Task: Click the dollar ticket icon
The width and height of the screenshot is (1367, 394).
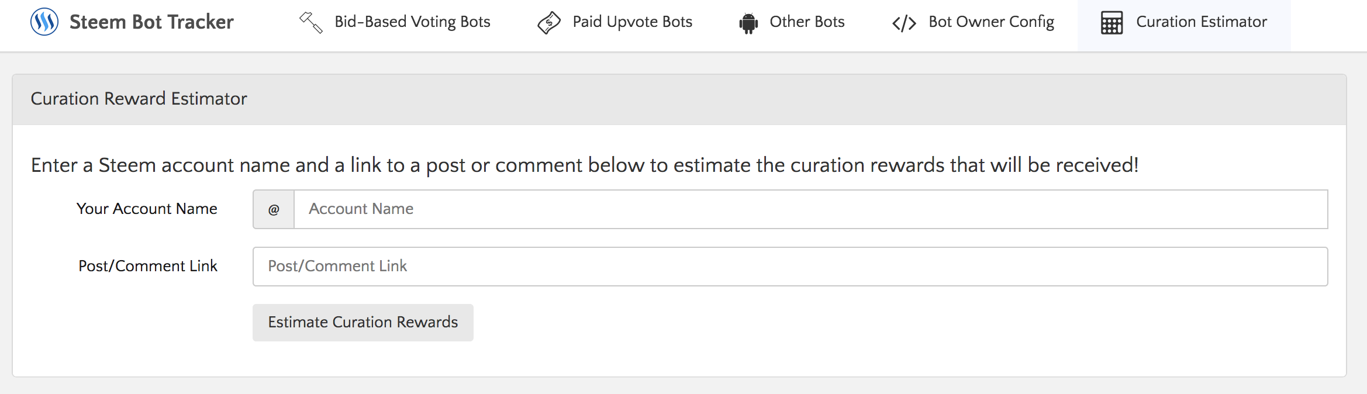Action: point(549,23)
